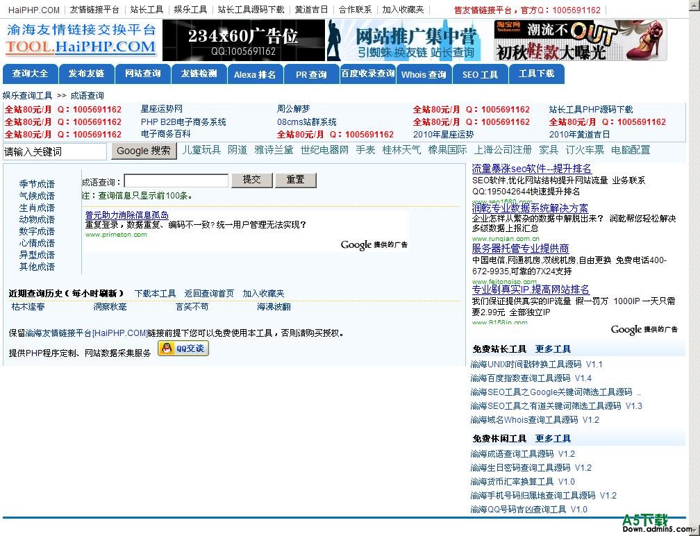Click 桂林天气 keyword link
700x536 pixels.
coord(401,150)
